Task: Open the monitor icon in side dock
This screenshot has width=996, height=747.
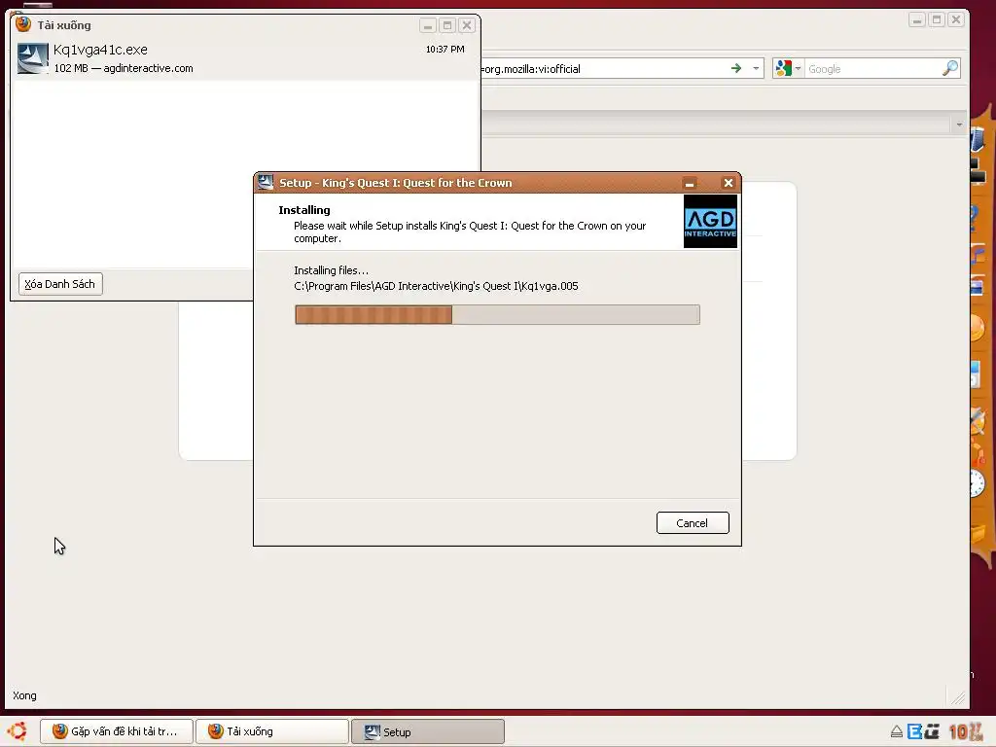Action: [978, 172]
